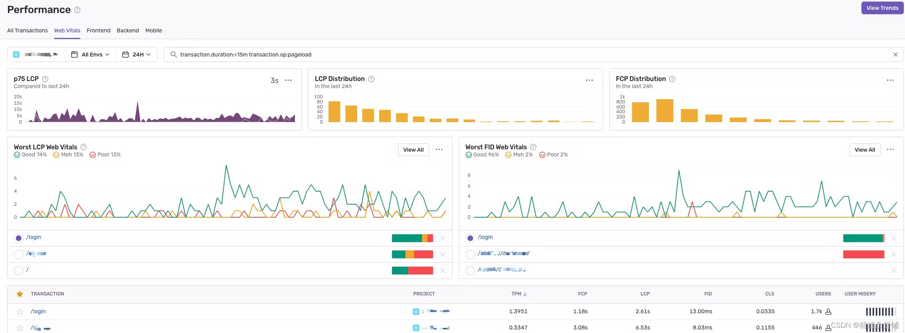Click the /login FID vitals color bar
Screen dimensions: 905x333
coord(864,238)
